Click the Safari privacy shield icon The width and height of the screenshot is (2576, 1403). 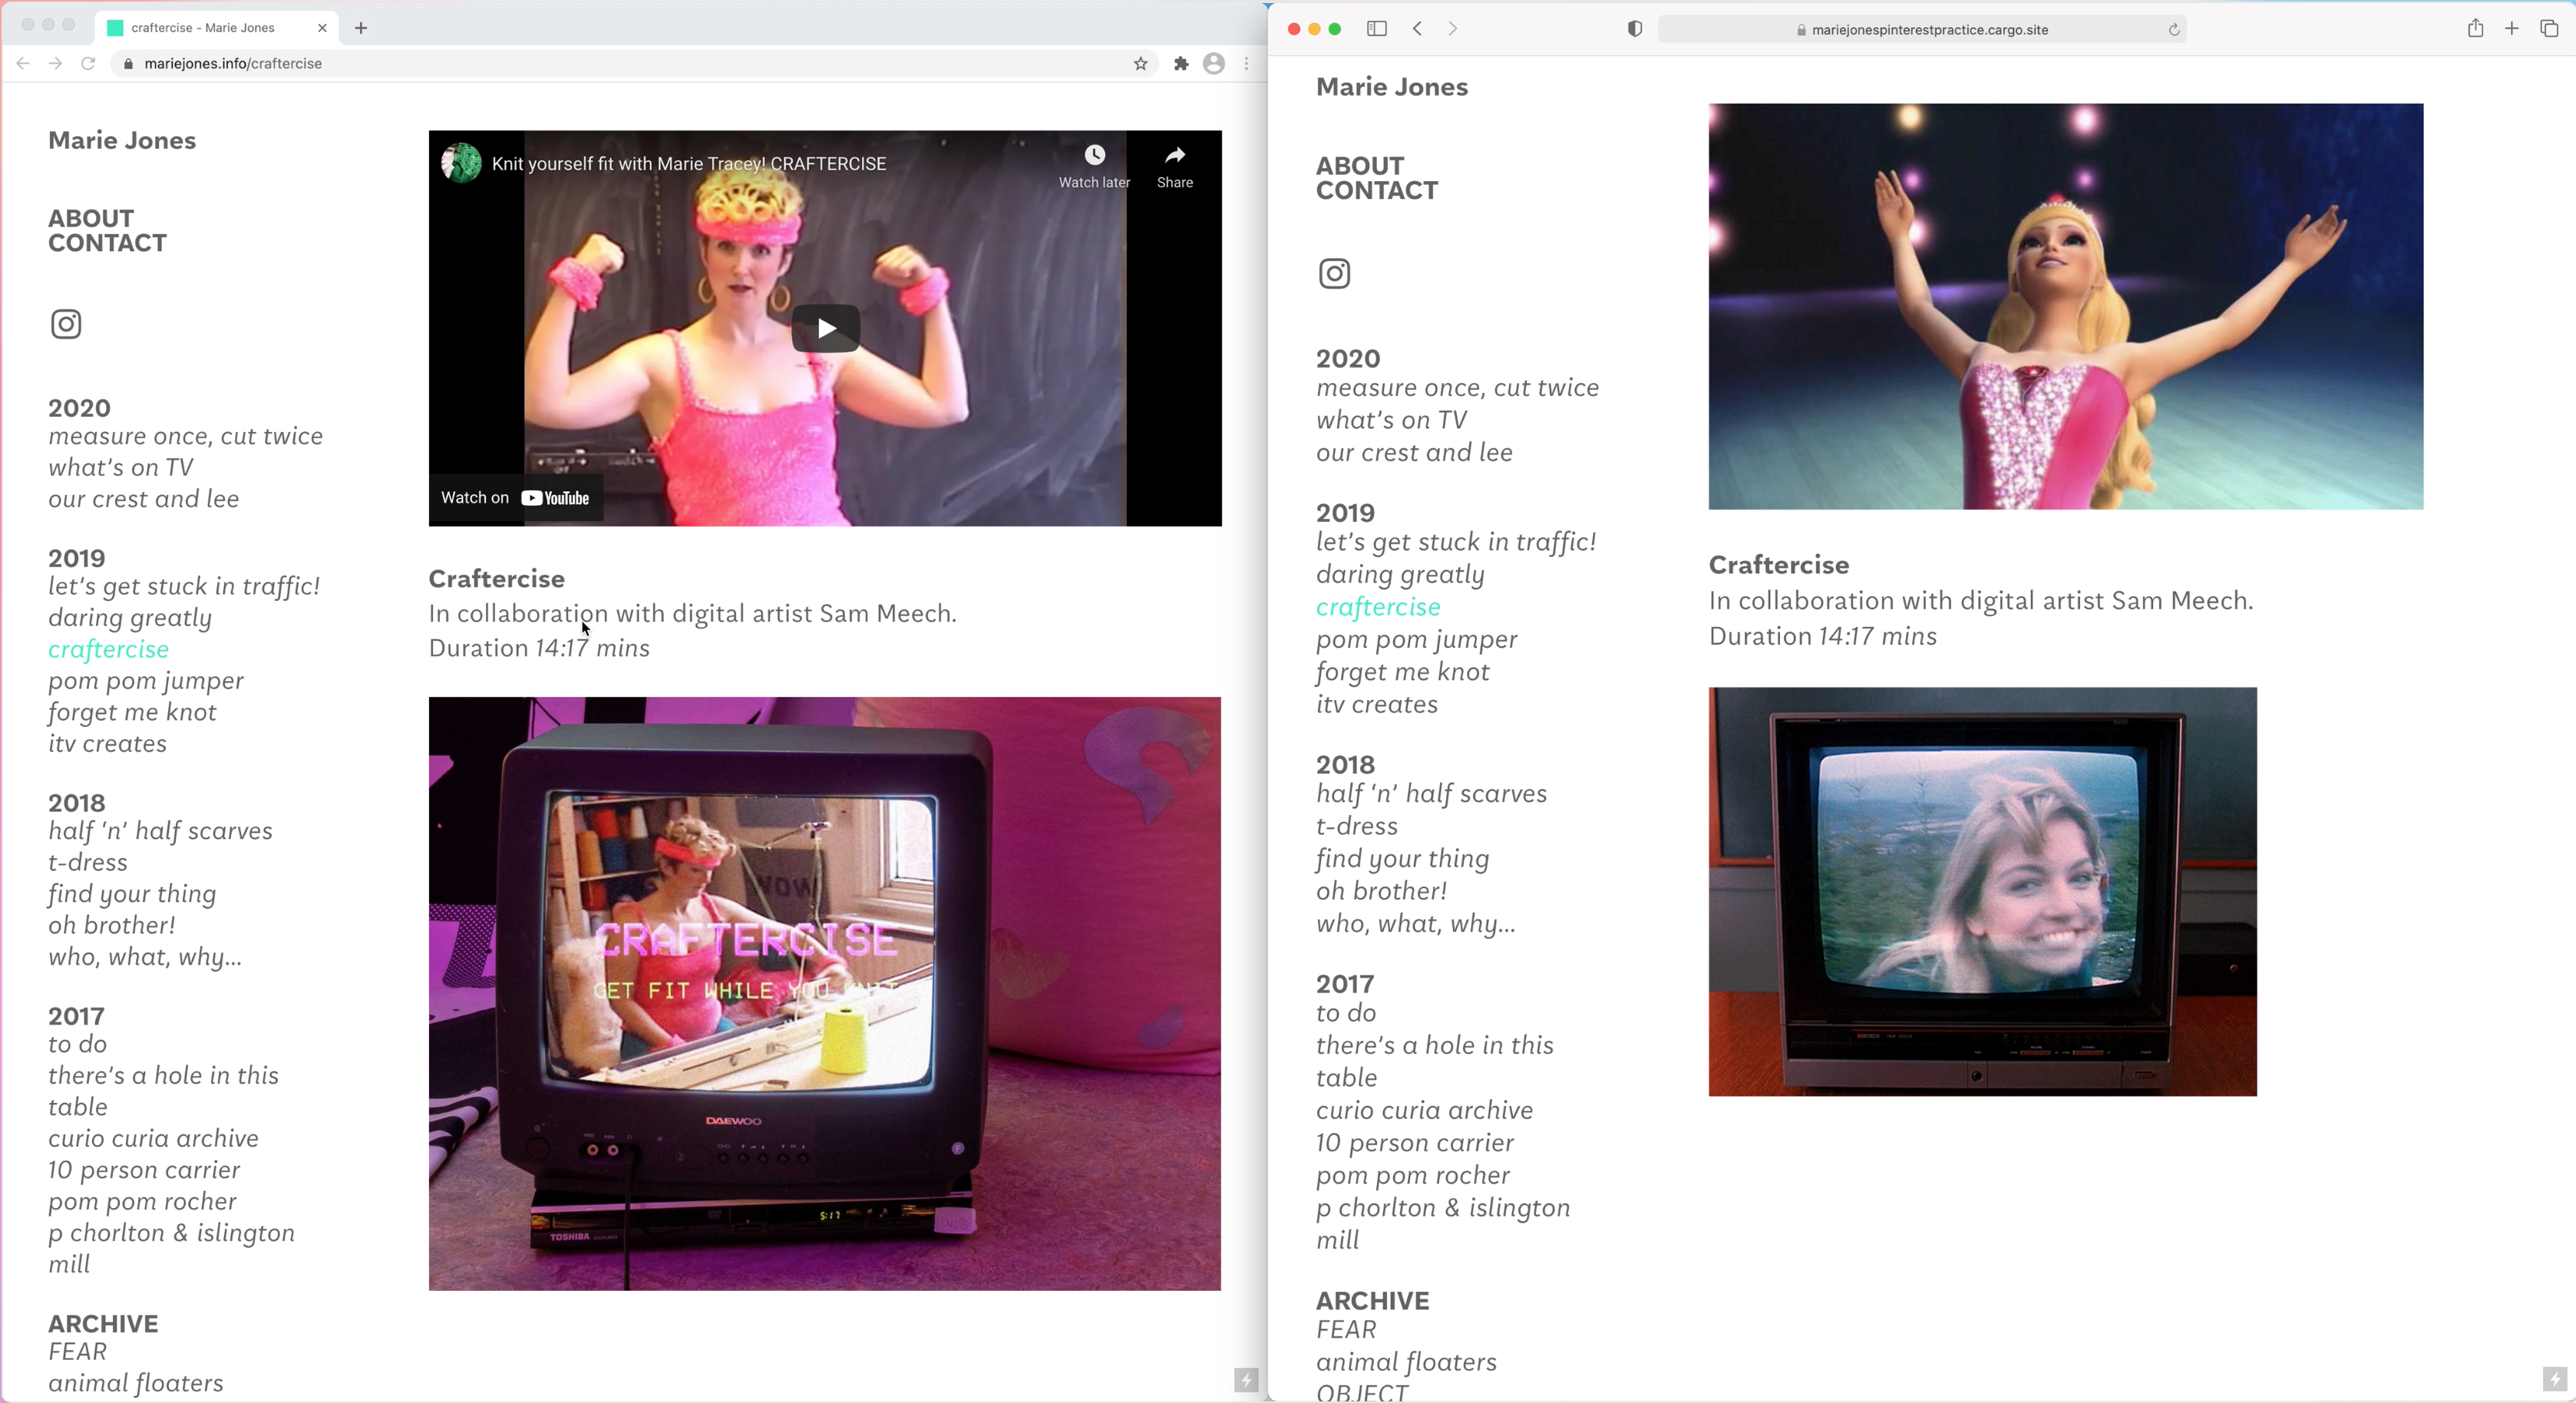1634,29
